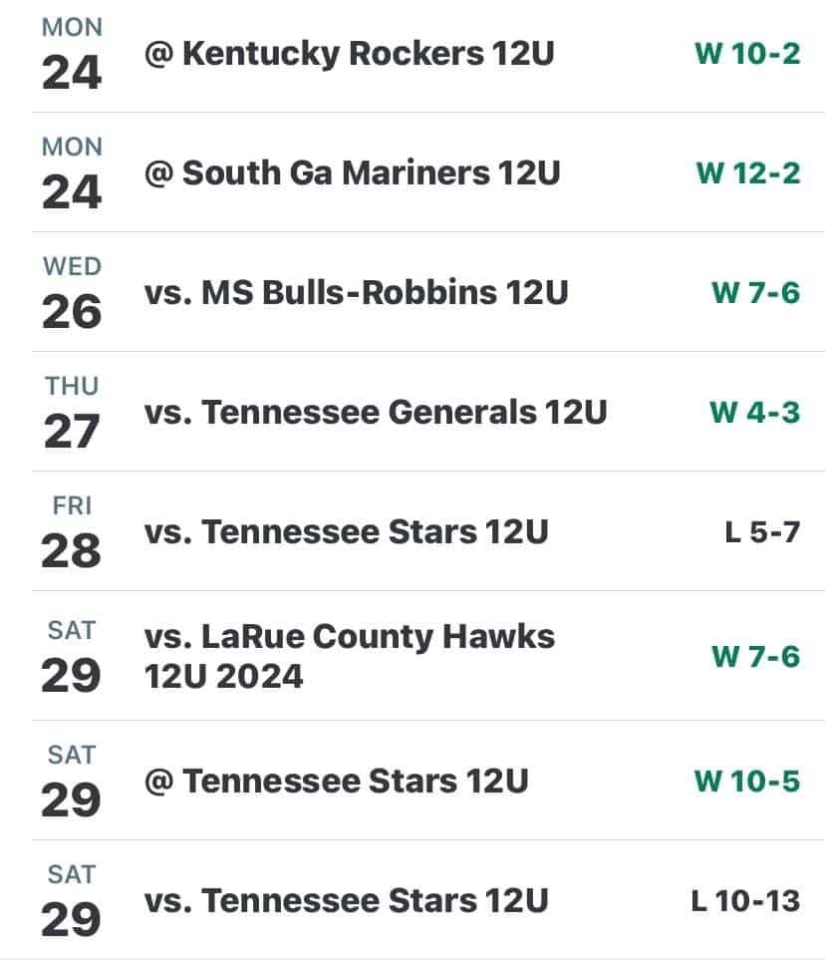
Task: Select the WED 26 date
Action: [71, 293]
